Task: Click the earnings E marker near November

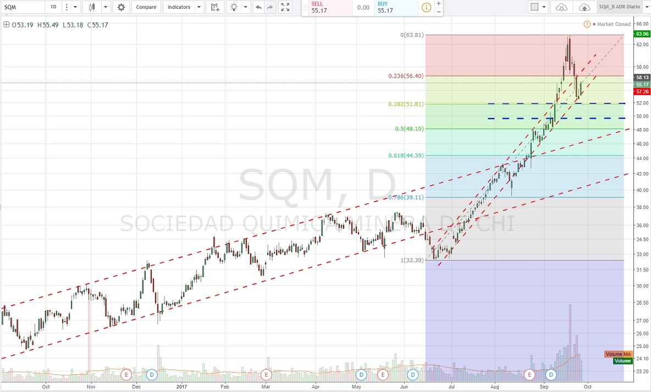Action: point(126,375)
